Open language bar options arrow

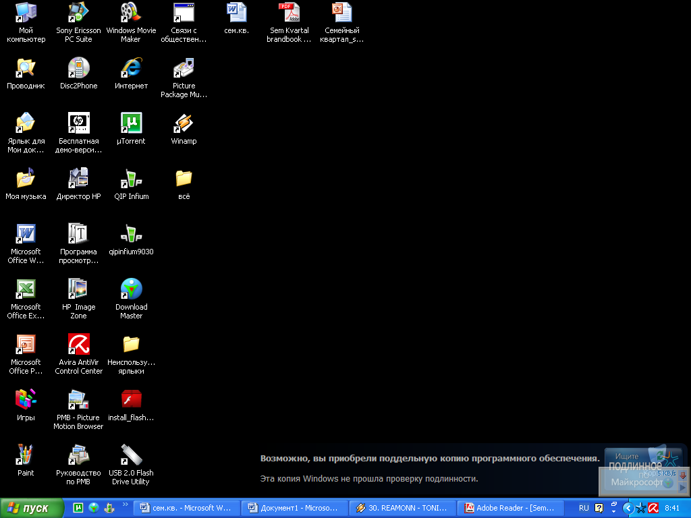pos(613,511)
